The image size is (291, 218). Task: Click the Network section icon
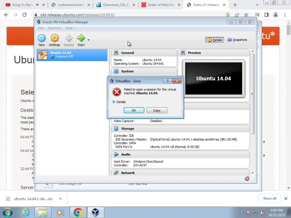click(x=116, y=173)
